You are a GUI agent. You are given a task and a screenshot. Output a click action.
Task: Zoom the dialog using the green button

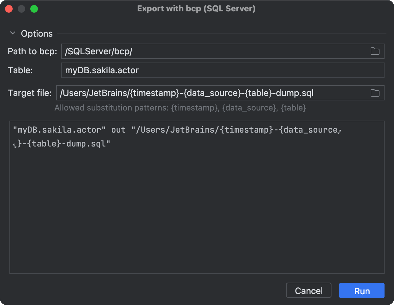pos(34,9)
